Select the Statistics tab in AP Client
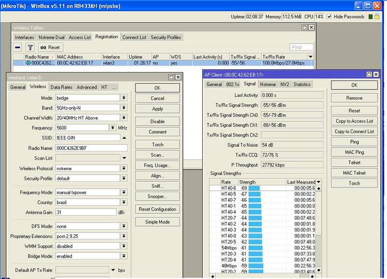387x279 pixels. click(x=302, y=84)
